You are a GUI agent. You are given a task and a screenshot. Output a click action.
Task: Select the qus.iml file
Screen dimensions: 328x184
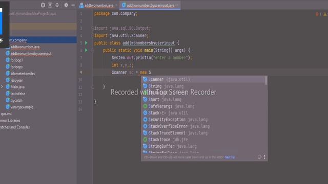(6, 113)
